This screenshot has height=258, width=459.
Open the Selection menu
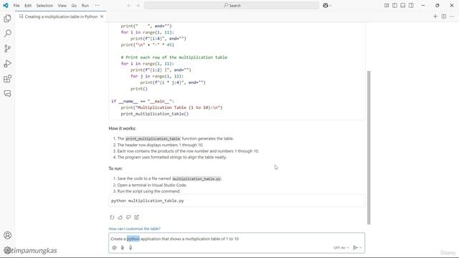pos(44,5)
